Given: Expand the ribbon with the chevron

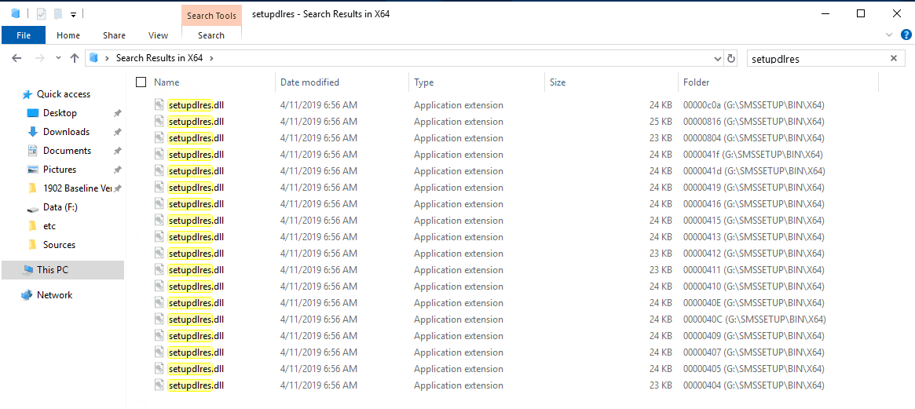Looking at the screenshot, I should click(x=889, y=35).
